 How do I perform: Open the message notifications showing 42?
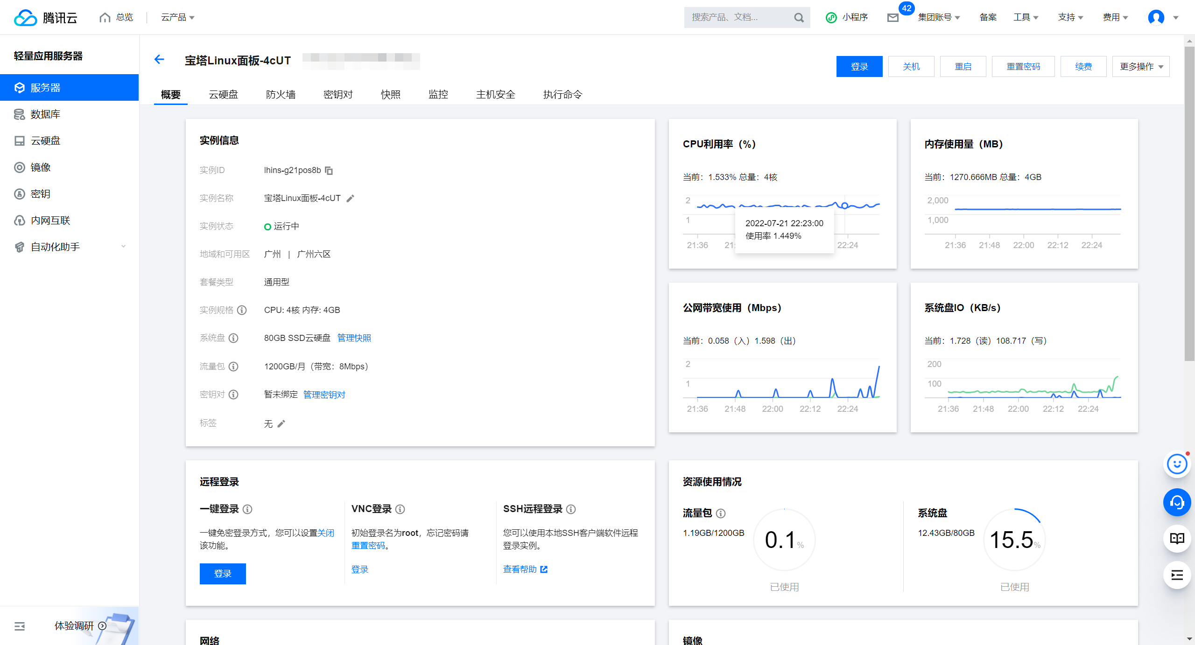pos(893,18)
